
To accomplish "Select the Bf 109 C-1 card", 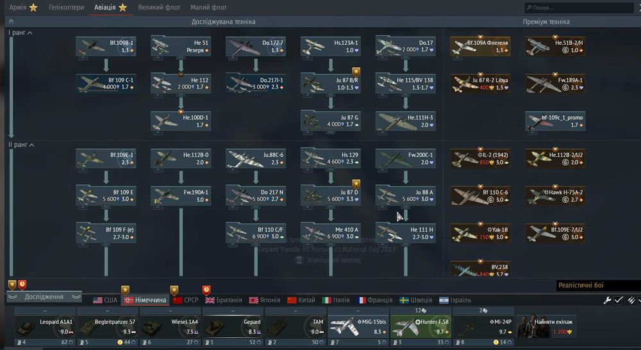I will click(x=106, y=84).
